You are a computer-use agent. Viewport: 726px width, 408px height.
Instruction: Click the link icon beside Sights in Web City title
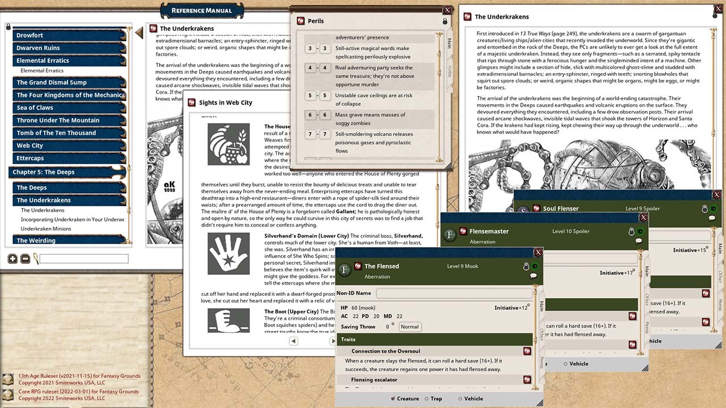[x=192, y=103]
